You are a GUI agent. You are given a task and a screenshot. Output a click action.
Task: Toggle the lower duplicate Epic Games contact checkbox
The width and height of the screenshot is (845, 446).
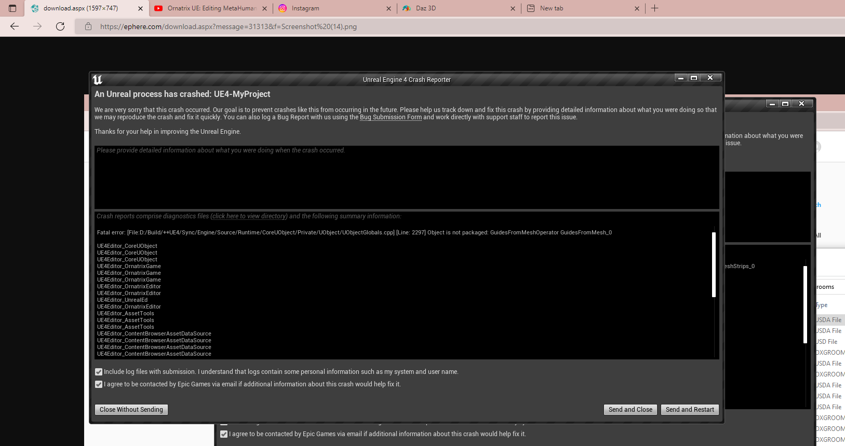coord(224,434)
